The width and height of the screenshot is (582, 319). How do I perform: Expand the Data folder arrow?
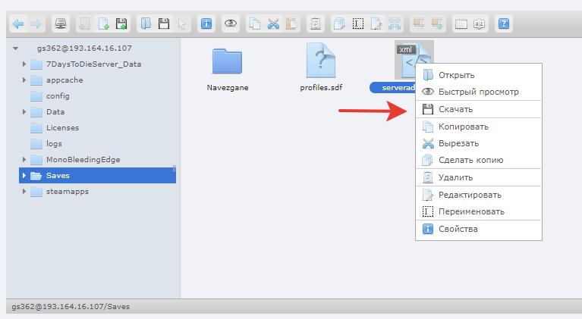(24, 112)
